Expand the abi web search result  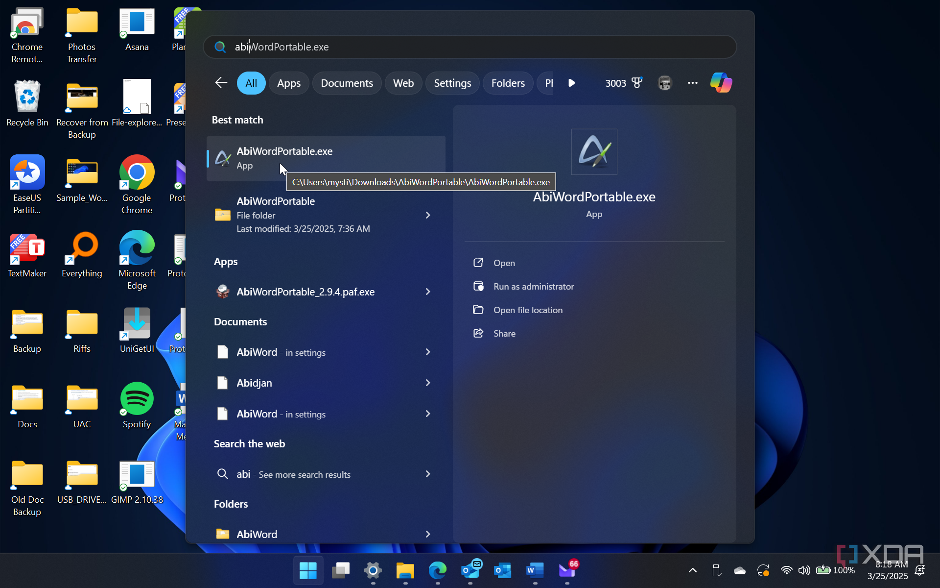click(428, 474)
